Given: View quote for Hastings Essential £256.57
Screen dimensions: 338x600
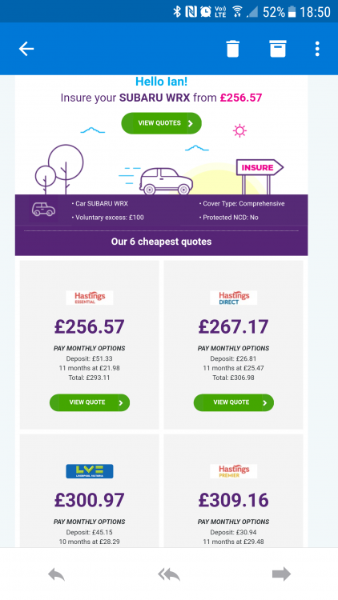Looking at the screenshot, I should click(90, 402).
